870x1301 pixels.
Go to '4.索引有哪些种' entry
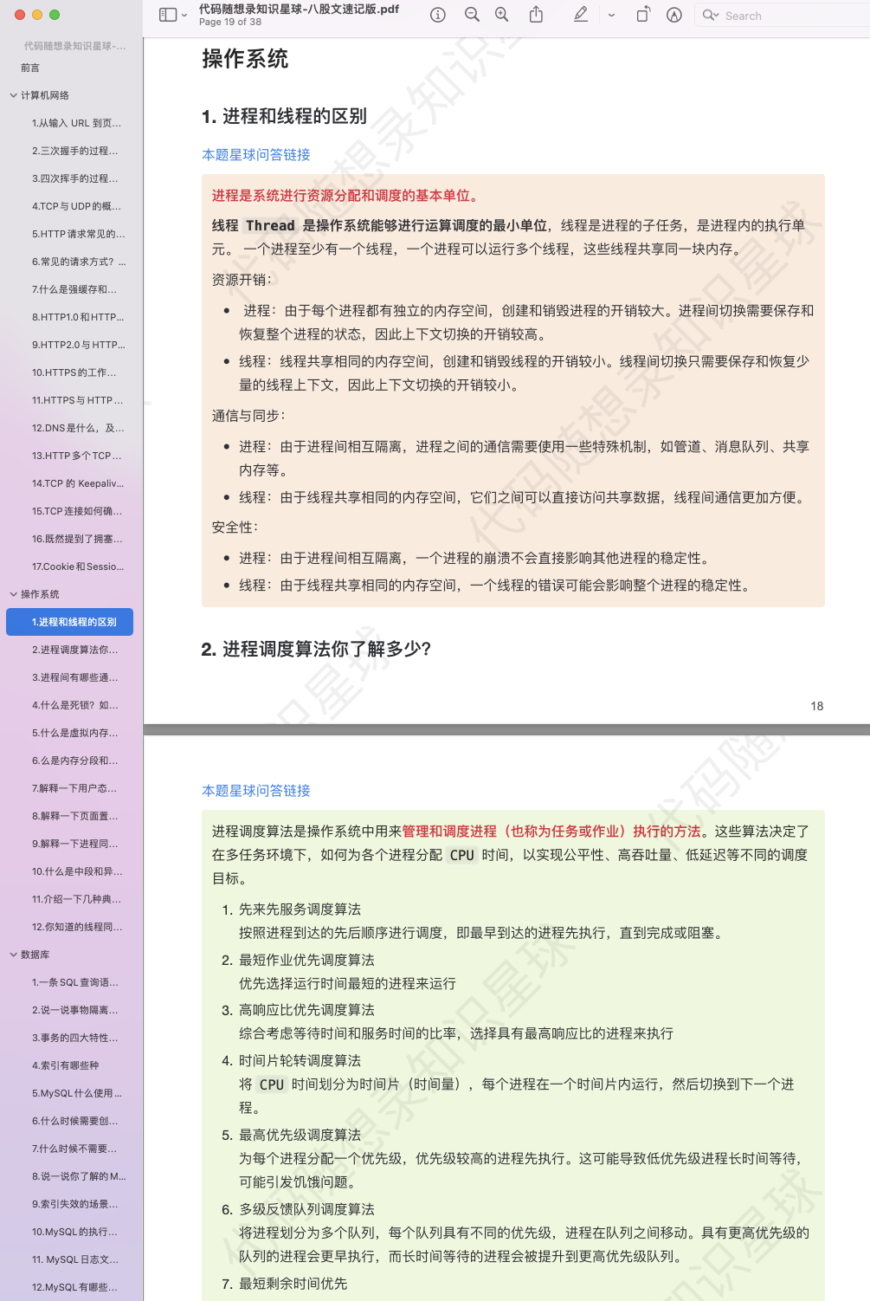[65, 1065]
